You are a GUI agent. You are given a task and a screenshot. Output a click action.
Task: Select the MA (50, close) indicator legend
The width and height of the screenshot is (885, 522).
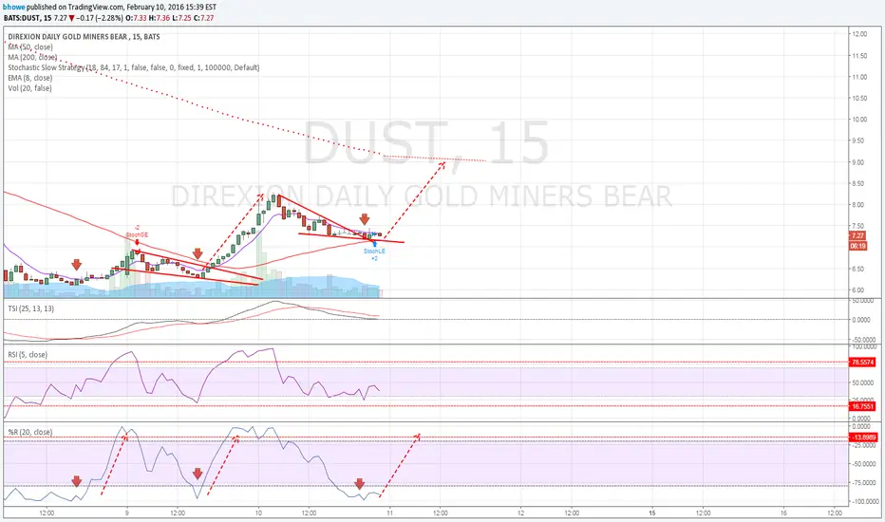(30, 47)
